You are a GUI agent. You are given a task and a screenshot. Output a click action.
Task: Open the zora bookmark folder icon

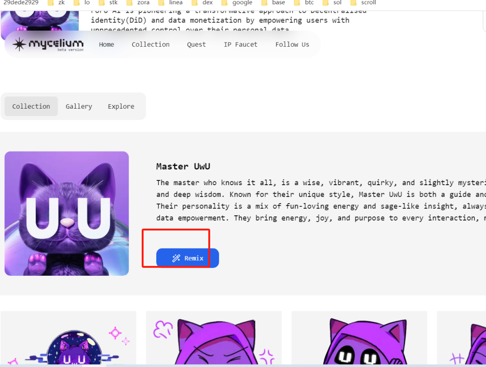(130, 2)
